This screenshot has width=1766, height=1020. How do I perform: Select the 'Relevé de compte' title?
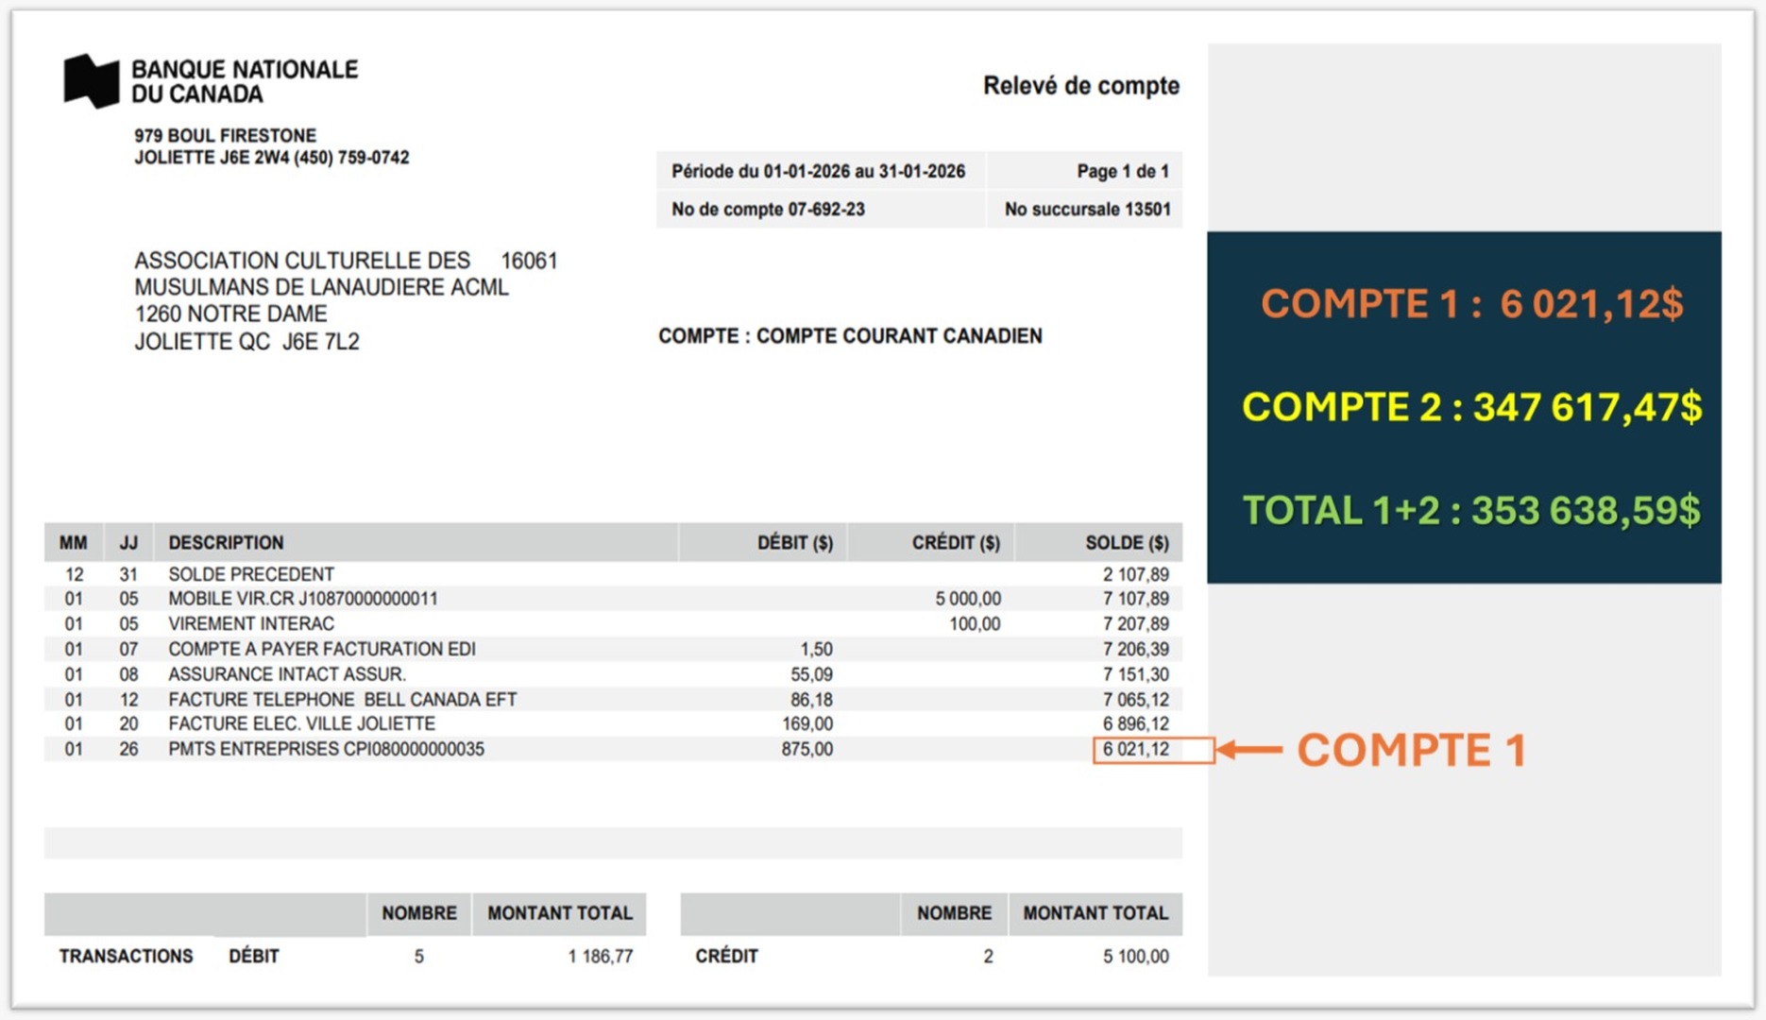[1080, 86]
